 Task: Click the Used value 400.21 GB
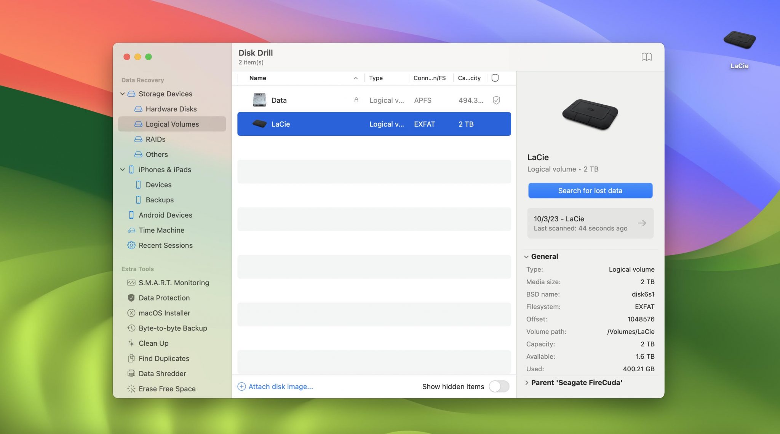tap(639, 369)
